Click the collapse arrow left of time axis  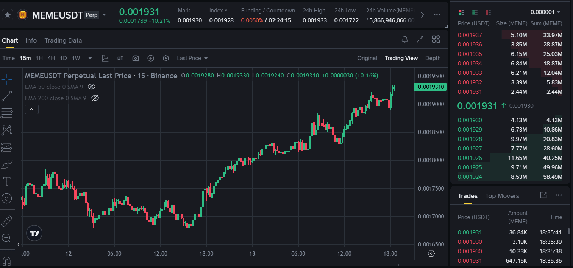[19, 245]
